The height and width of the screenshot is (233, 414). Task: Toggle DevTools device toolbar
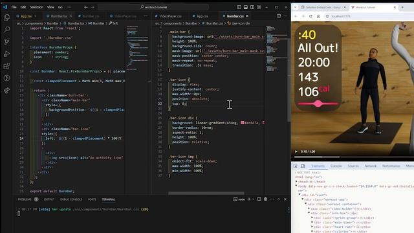(x=303, y=166)
